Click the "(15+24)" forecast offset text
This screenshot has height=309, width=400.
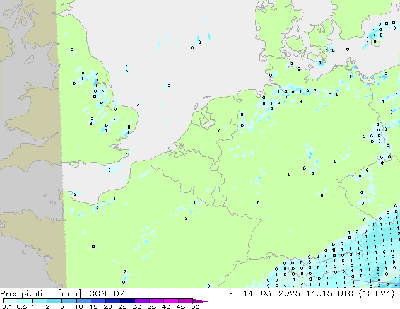(377, 294)
